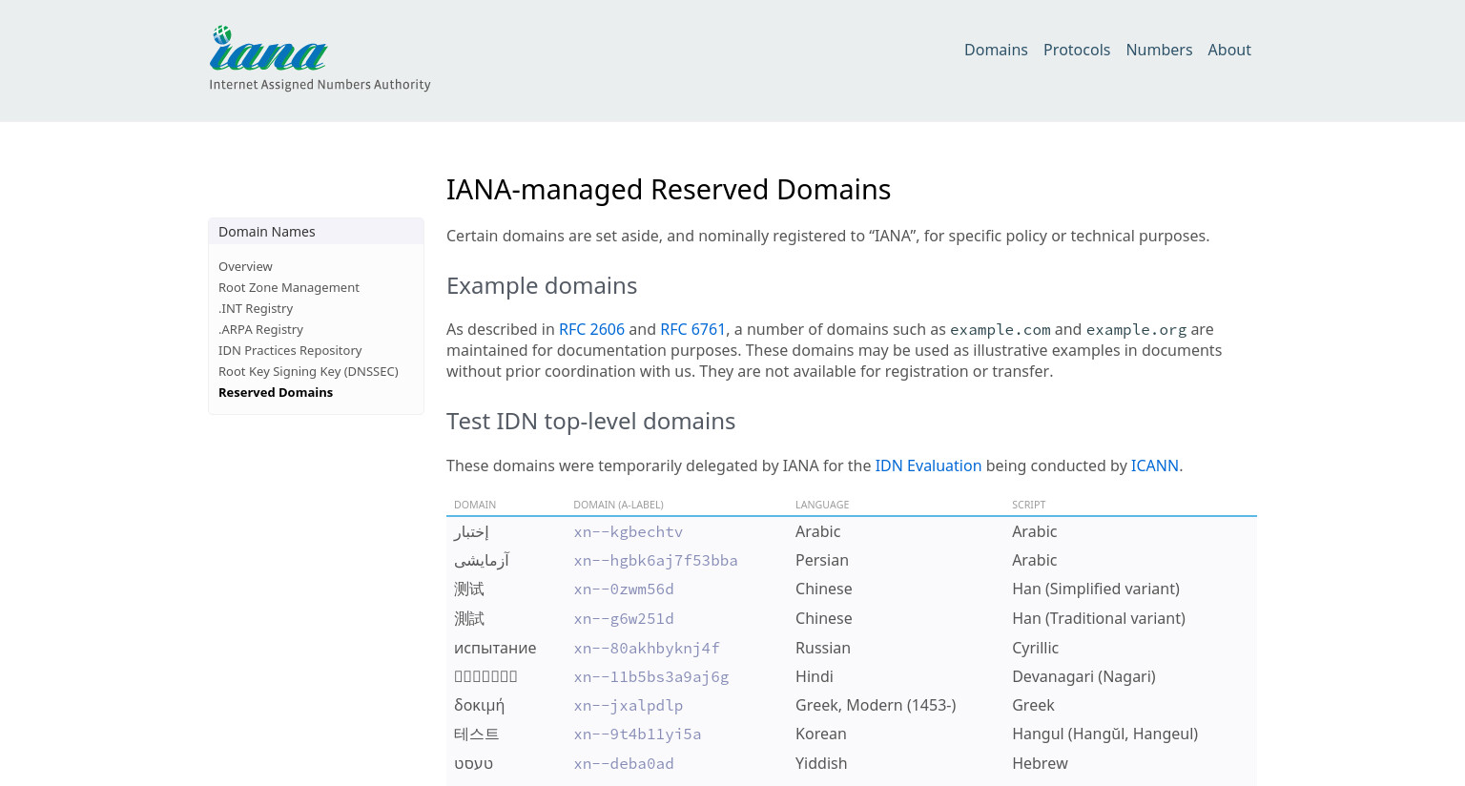
Task: Open the About menu
Action: (x=1229, y=50)
